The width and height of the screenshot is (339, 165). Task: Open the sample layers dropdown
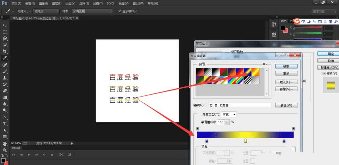click(x=92, y=11)
